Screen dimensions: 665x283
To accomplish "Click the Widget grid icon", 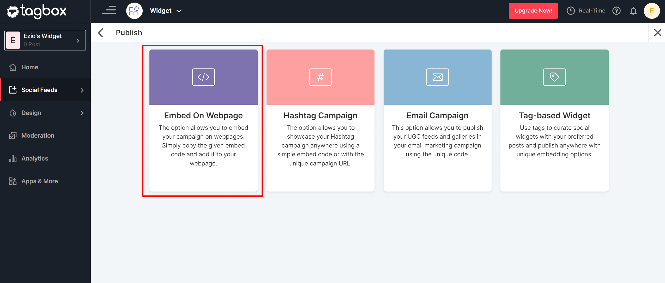I will pos(134,11).
